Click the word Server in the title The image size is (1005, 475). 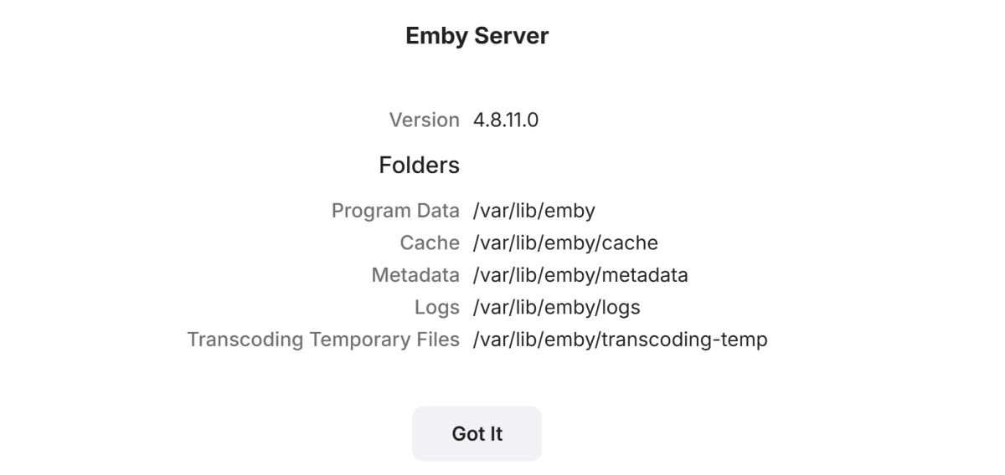[516, 36]
